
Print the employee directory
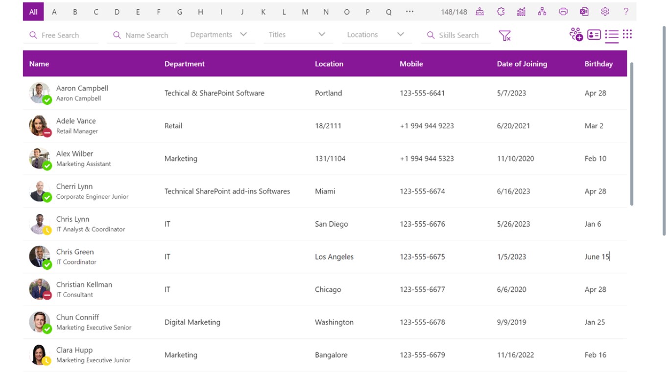coord(563,12)
